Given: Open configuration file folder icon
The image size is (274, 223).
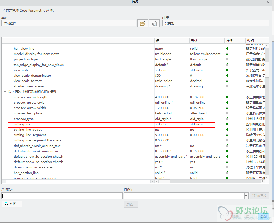Looking at the screenshot, I should 143,23.
